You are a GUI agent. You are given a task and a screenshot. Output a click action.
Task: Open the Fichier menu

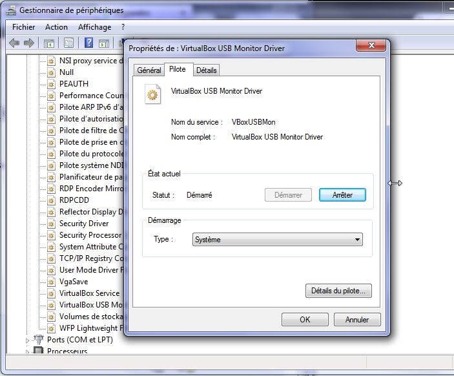(x=23, y=27)
